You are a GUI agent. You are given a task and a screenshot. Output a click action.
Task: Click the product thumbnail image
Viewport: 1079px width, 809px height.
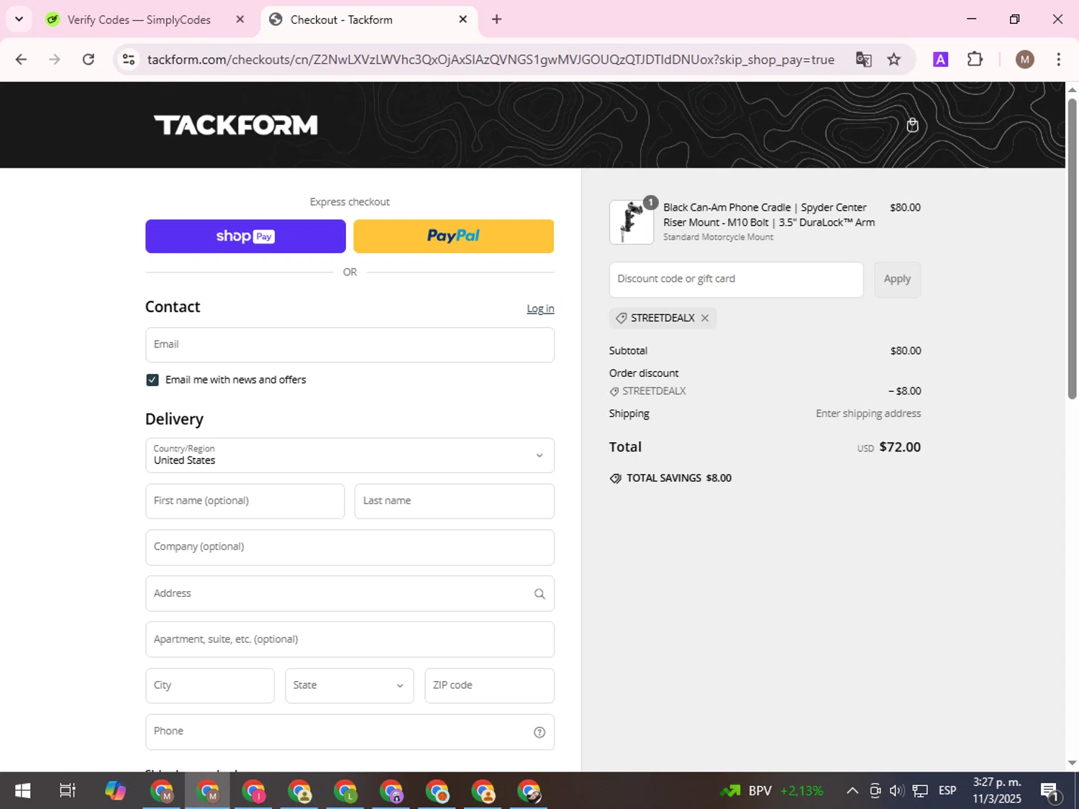coord(632,222)
